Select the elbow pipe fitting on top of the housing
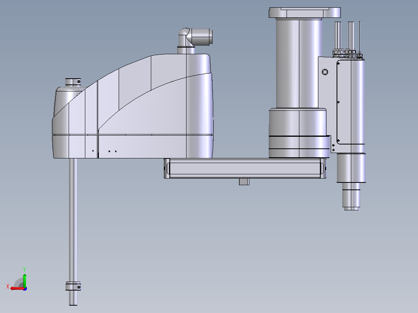 pyautogui.click(x=195, y=40)
